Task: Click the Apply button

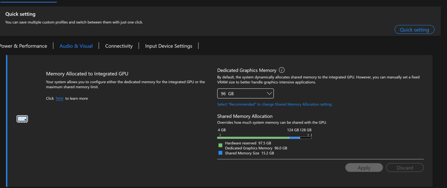Action: click(x=364, y=168)
